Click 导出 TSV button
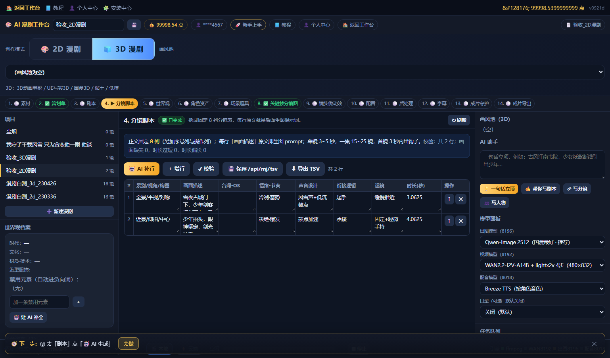The image size is (610, 358). 305,169
